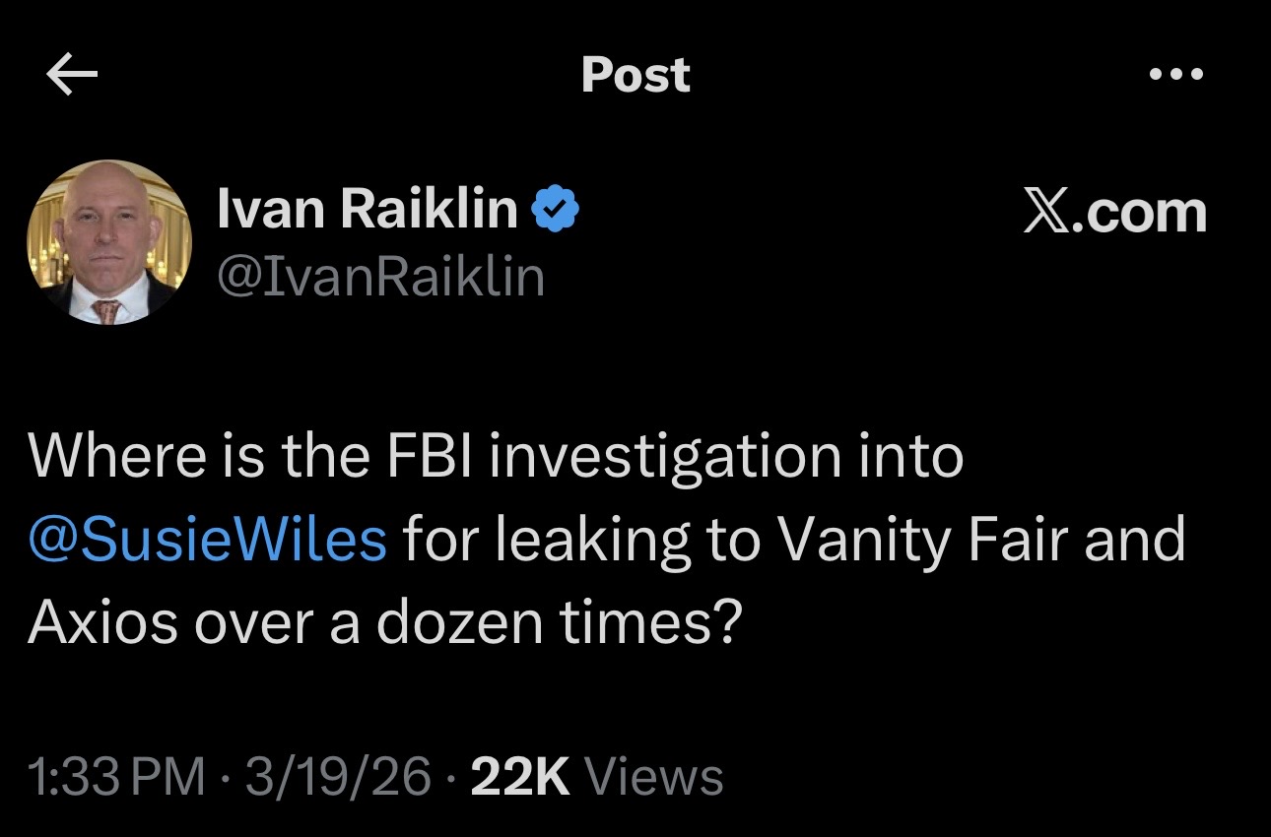Open the three-dot more options menu
Image resolution: width=1271 pixels, height=837 pixels.
(1176, 74)
